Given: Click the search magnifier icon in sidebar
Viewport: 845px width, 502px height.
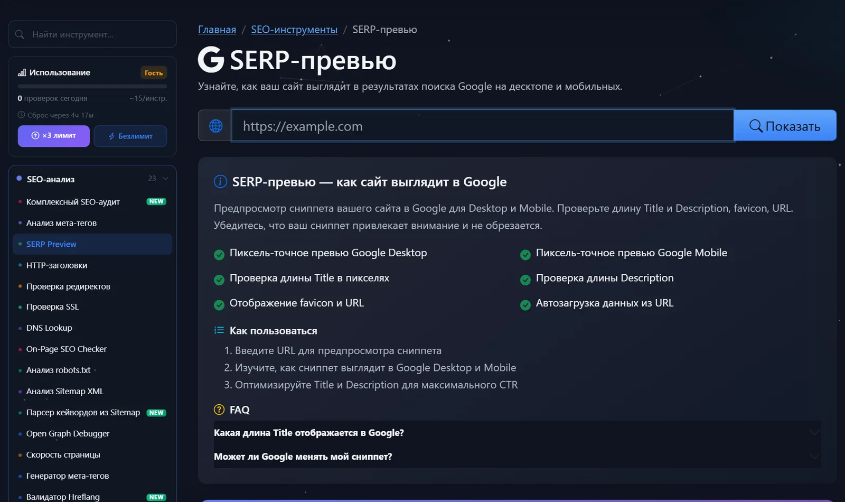Looking at the screenshot, I should click(20, 34).
